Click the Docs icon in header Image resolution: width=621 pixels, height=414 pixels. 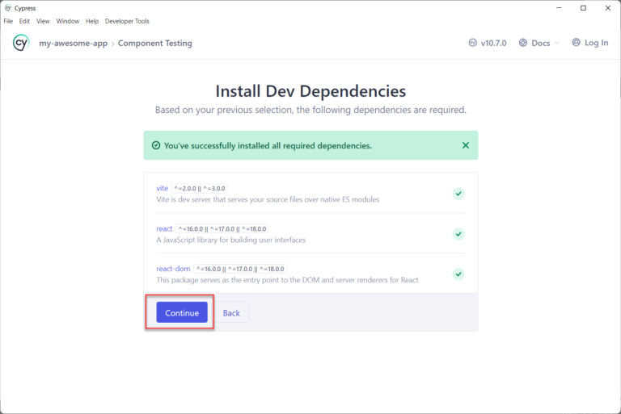coord(523,43)
